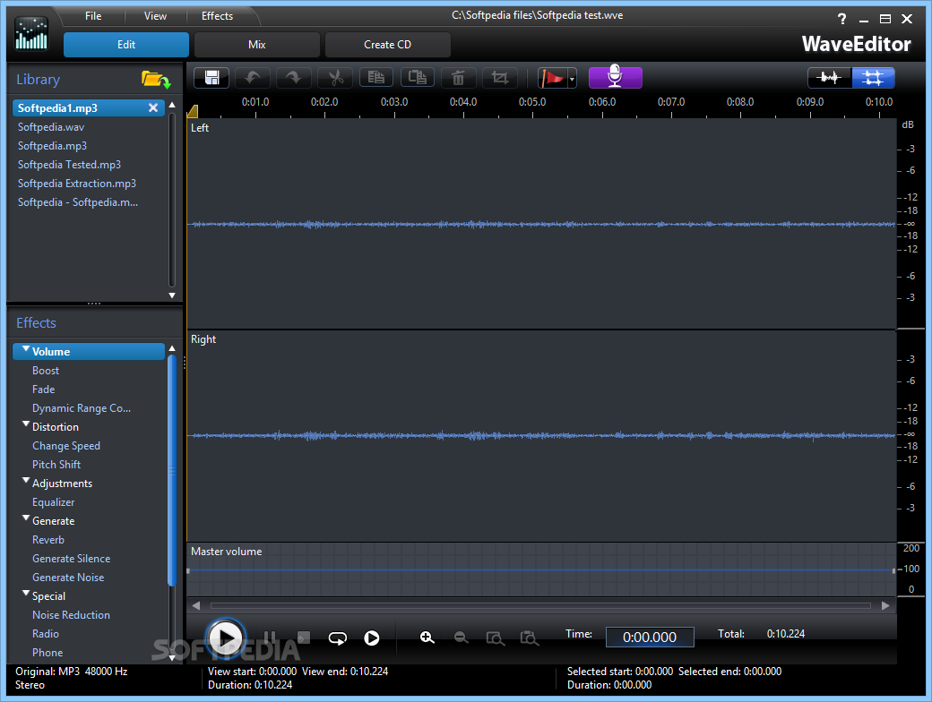Stop playback with the stop icon
932x702 pixels.
pos(304,638)
